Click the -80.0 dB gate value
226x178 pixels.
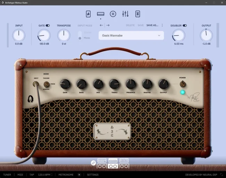click(x=44, y=44)
